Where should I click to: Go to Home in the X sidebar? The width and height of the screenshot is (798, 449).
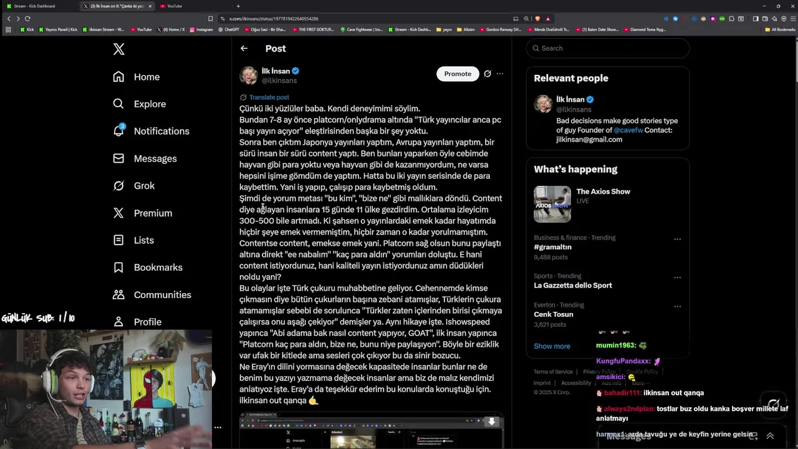(137, 77)
